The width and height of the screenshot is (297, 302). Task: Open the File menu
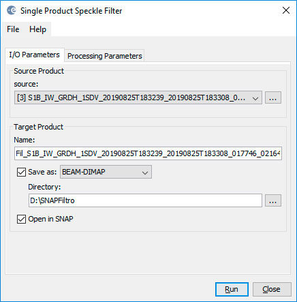[13, 29]
